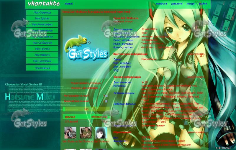This screenshot has width=236, height=150.
Task: Click the 'Изменить фотографию' link
Action: click(x=84, y=88)
